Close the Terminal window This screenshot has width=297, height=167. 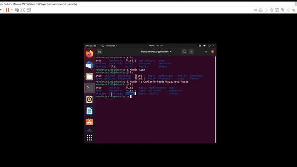(x=213, y=51)
